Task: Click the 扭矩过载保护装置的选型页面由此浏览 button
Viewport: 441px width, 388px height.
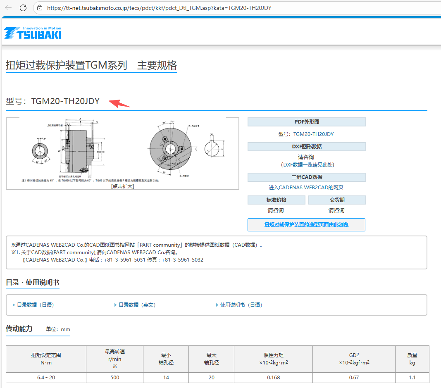Action: (x=307, y=224)
